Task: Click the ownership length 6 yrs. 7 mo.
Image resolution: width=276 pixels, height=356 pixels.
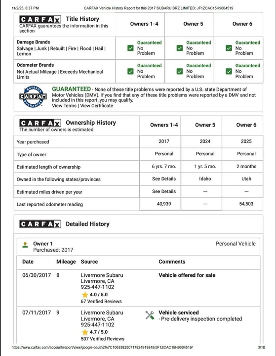Action: point(164,167)
